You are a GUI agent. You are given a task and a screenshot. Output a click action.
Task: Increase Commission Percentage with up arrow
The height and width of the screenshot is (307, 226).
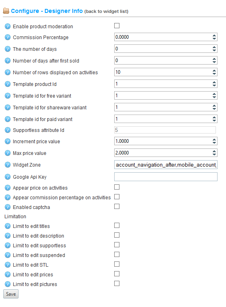point(214,36)
